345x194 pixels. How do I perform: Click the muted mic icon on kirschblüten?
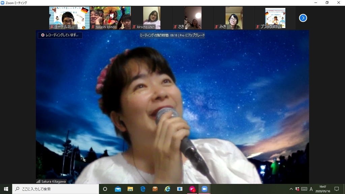point(134,27)
